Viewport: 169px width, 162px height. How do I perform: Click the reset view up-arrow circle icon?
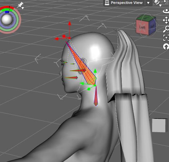tap(166, 47)
